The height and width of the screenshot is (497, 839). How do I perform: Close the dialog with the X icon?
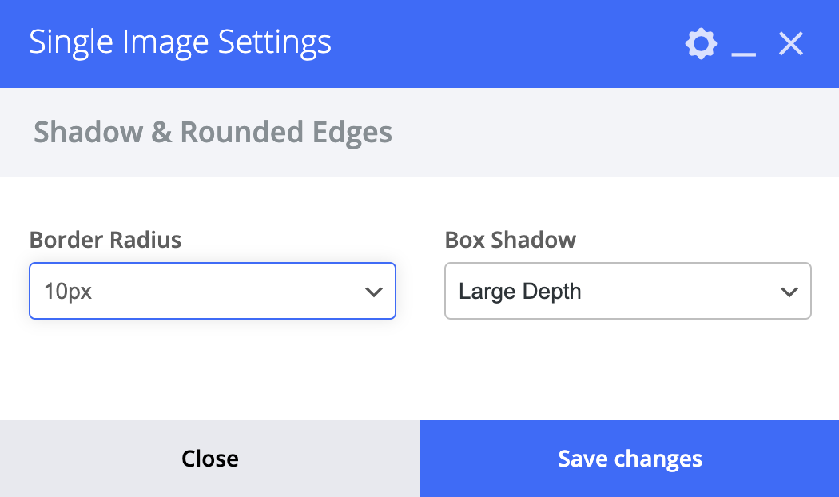click(791, 43)
